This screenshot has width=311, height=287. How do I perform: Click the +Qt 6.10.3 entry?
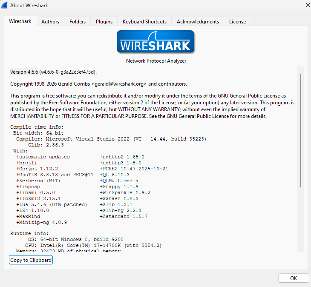point(115,175)
